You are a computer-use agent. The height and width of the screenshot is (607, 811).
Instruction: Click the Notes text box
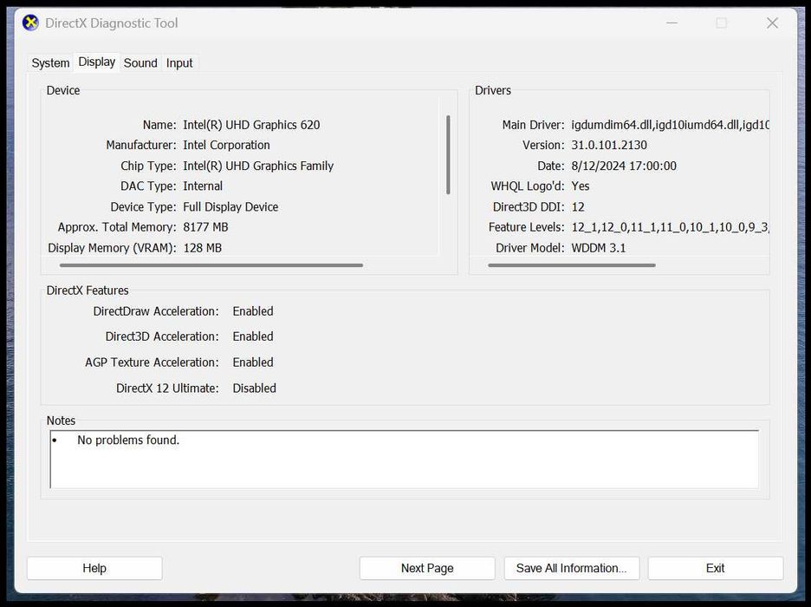coord(405,459)
